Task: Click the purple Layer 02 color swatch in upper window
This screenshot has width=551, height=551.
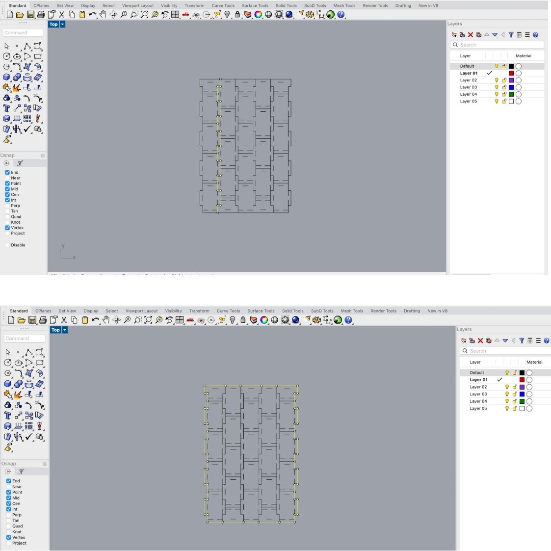Action: click(511, 80)
